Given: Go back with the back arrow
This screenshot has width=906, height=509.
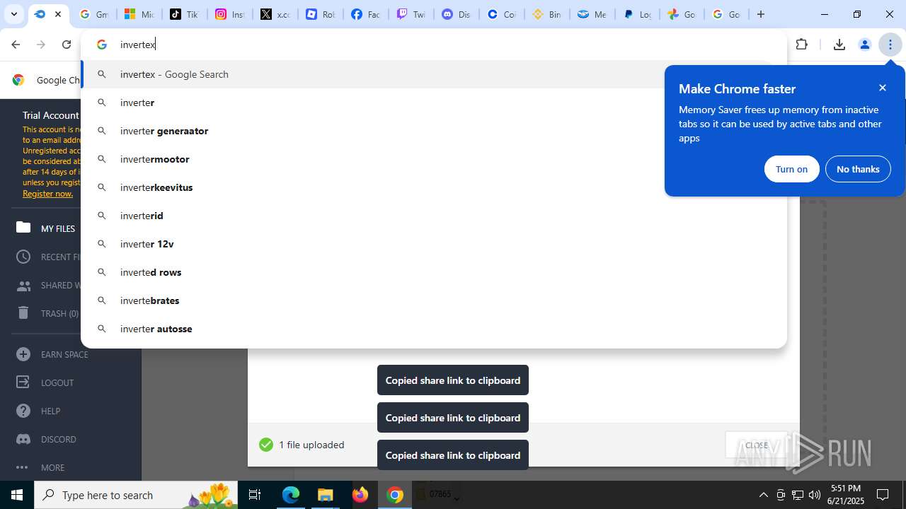Looking at the screenshot, I should click(x=16, y=45).
